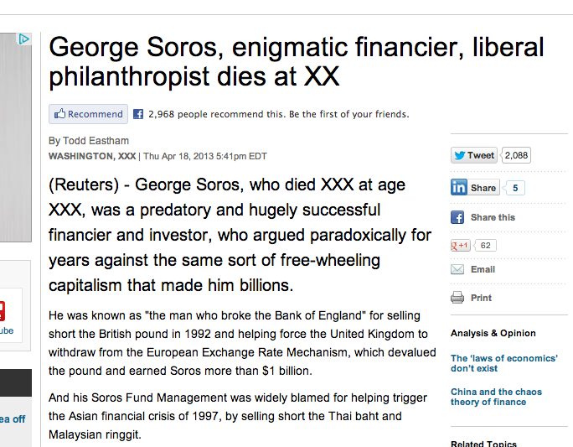Click the AdChoices triangle icon
This screenshot has height=447, width=573.
click(24, 39)
